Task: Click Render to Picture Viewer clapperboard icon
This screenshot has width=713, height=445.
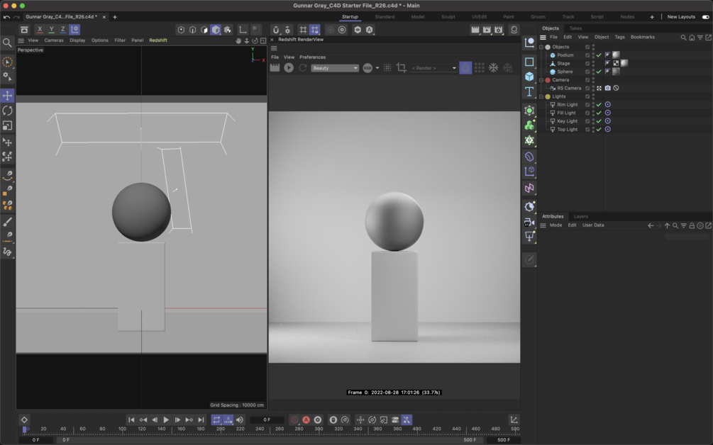Action: (x=487, y=30)
